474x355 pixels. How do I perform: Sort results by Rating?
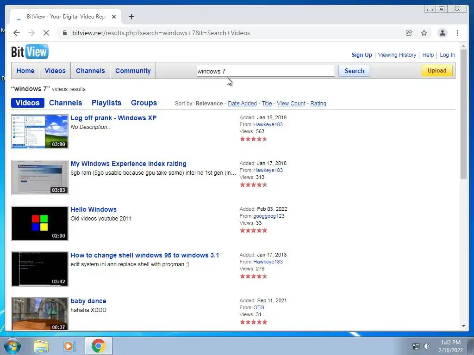point(318,103)
